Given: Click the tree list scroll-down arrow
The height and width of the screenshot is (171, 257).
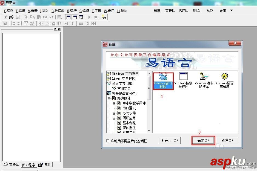Looking at the screenshot, I should [x=149, y=131].
